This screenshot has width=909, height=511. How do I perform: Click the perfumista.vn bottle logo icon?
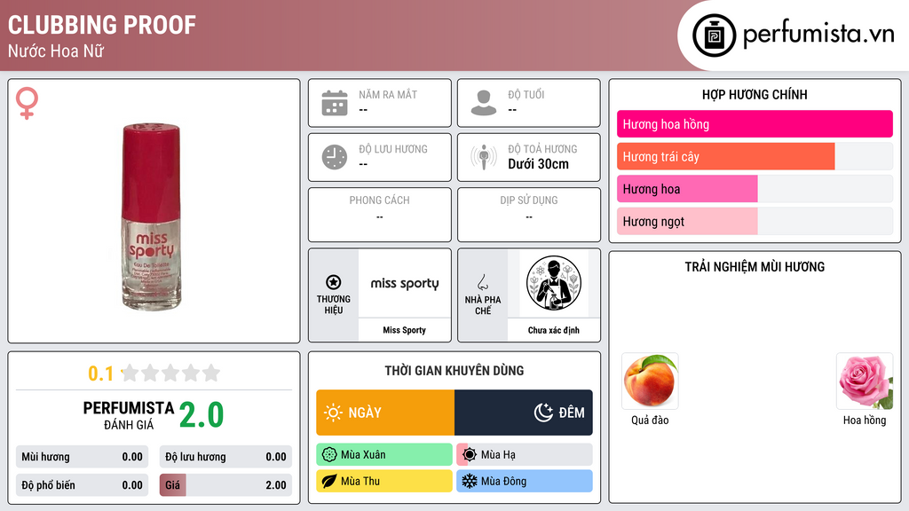714,35
